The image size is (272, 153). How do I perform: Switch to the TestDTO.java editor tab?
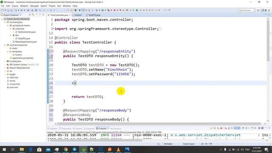coord(93,15)
